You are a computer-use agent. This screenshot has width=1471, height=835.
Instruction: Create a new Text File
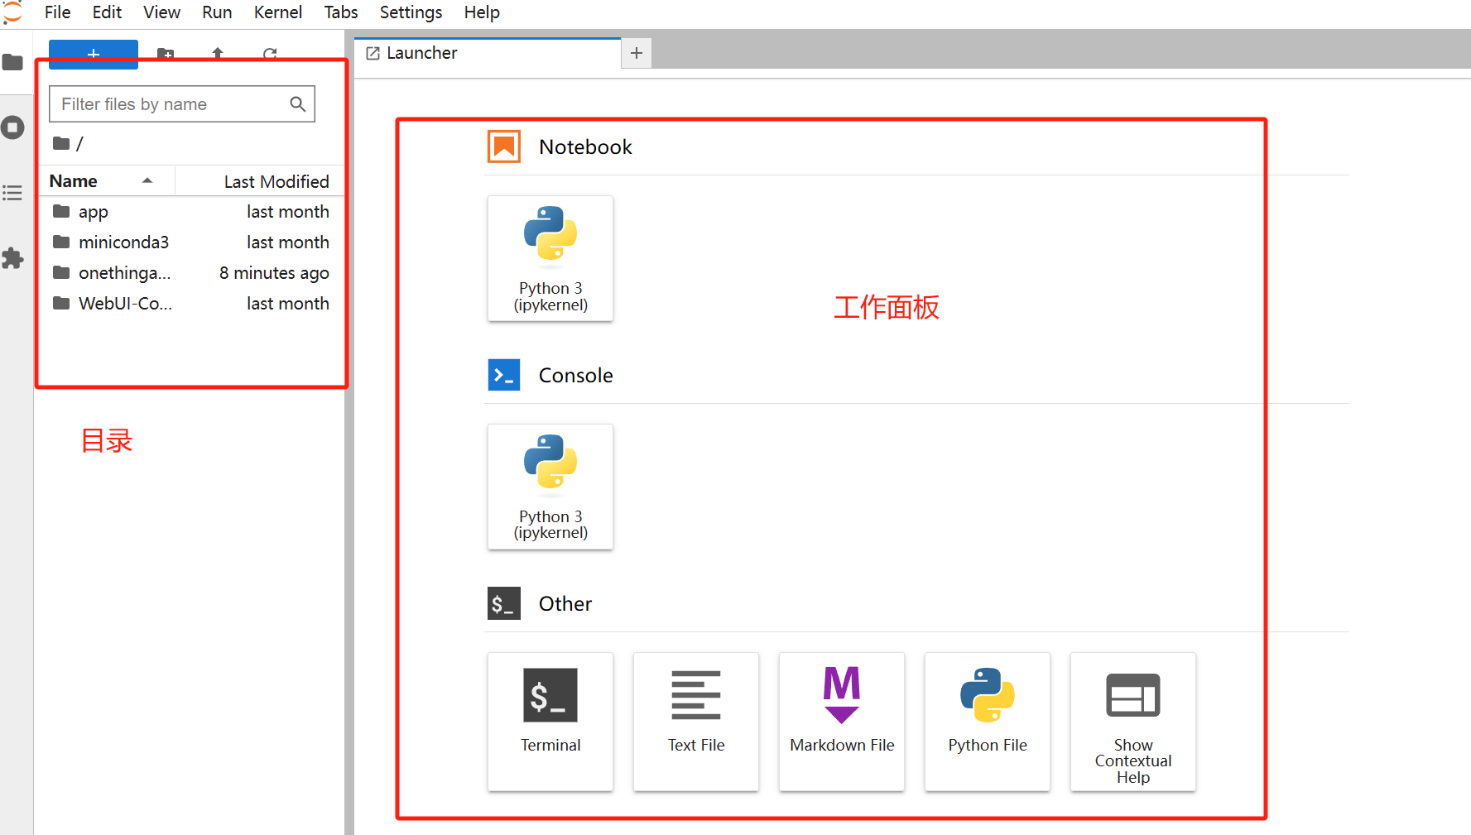[696, 722]
